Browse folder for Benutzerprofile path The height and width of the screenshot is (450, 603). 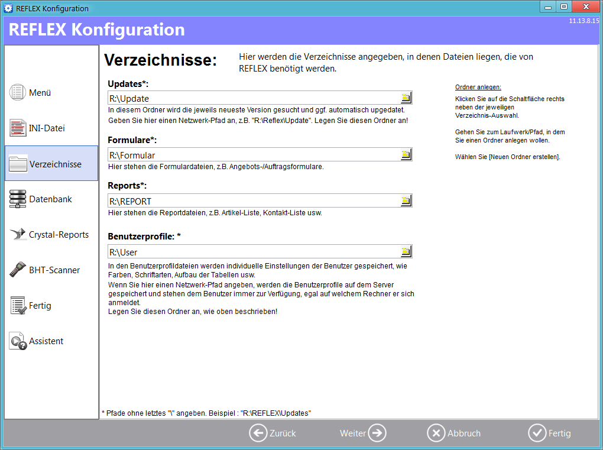[x=406, y=252]
